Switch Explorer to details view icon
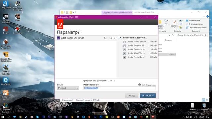The height and width of the screenshot is (119, 212). [203, 100]
